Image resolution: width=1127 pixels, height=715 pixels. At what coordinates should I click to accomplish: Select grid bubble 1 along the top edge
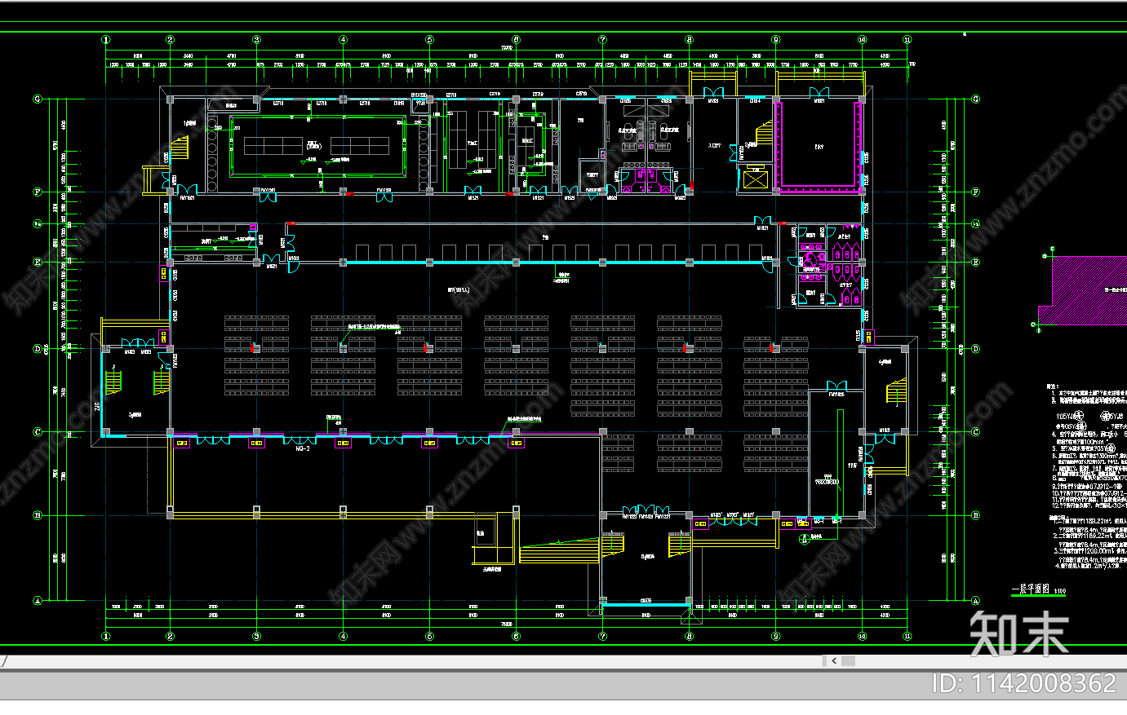106,39
